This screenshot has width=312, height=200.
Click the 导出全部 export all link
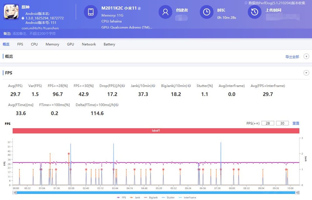coord(292,57)
